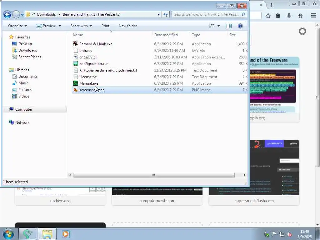Select Bernard and Hank 1 breadcrumb

pos(91,14)
